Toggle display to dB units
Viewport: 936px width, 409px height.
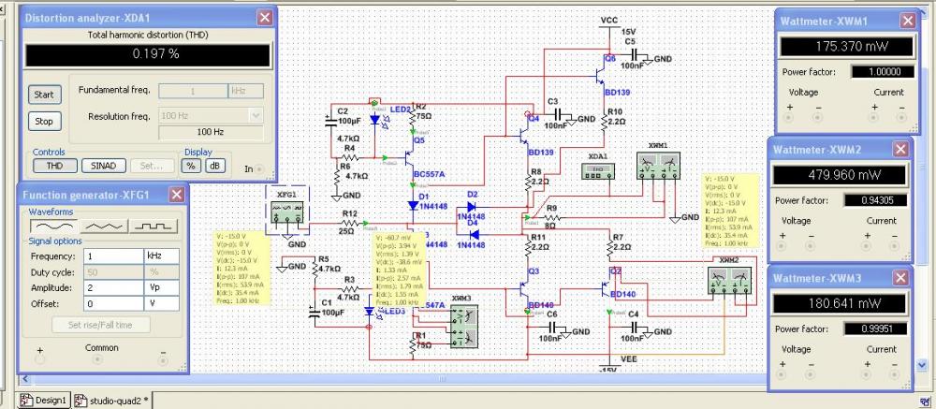[215, 166]
